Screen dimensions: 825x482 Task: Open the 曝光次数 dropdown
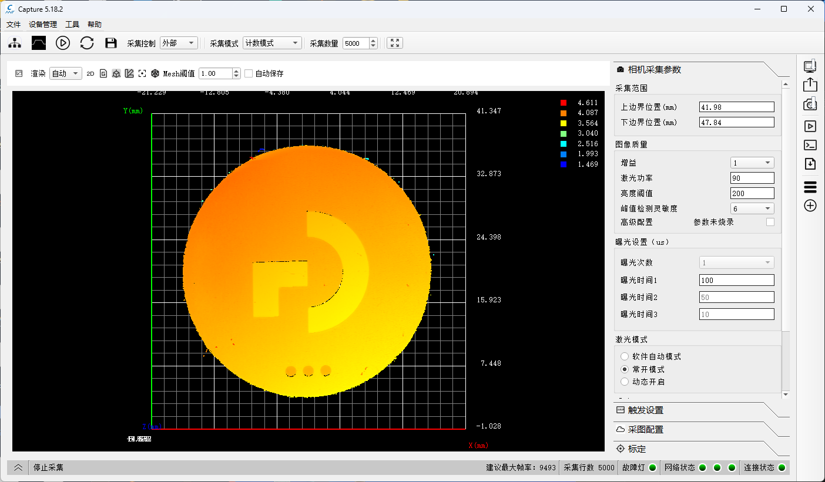point(737,263)
